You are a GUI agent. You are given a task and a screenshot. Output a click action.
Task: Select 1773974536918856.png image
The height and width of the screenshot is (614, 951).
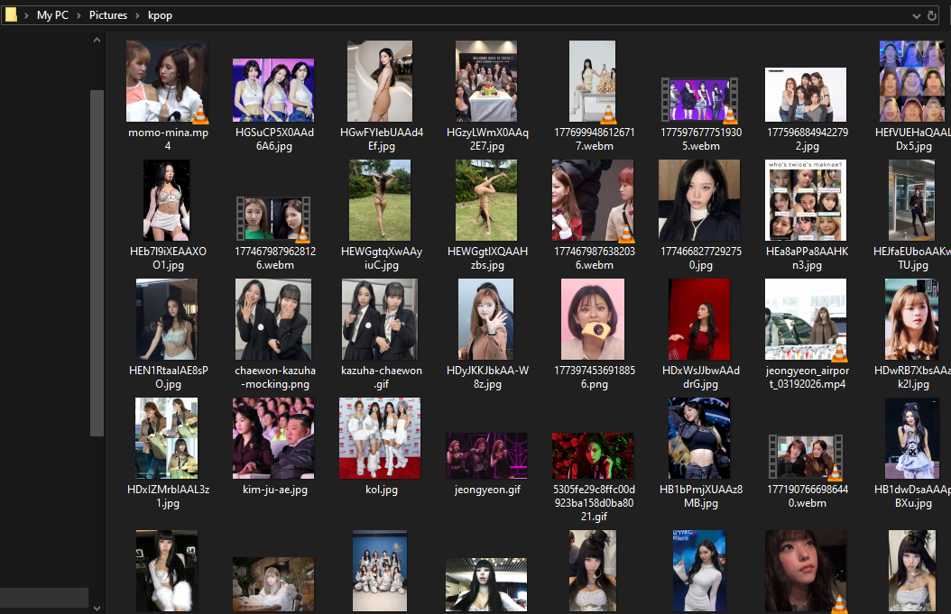593,319
